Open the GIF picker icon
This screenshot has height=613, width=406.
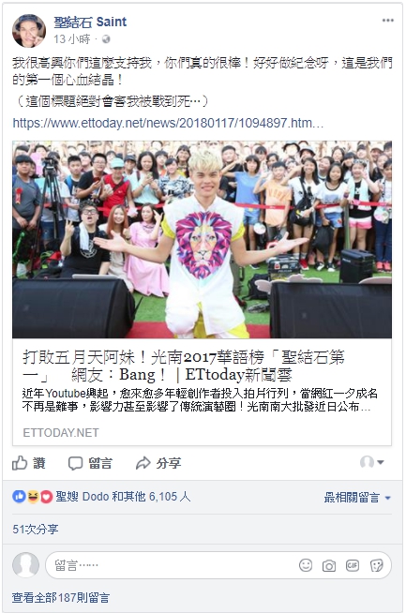tap(352, 565)
